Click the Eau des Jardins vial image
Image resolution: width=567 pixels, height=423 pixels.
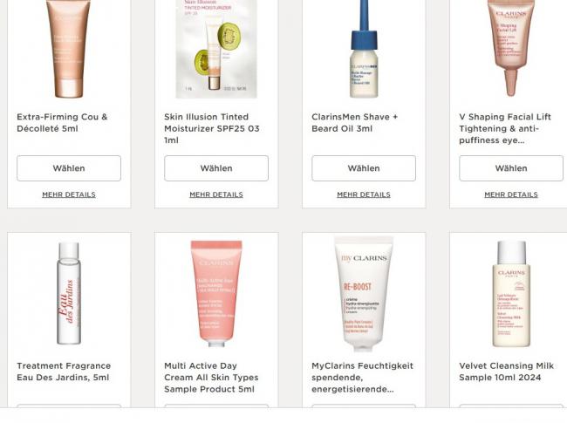(69, 293)
